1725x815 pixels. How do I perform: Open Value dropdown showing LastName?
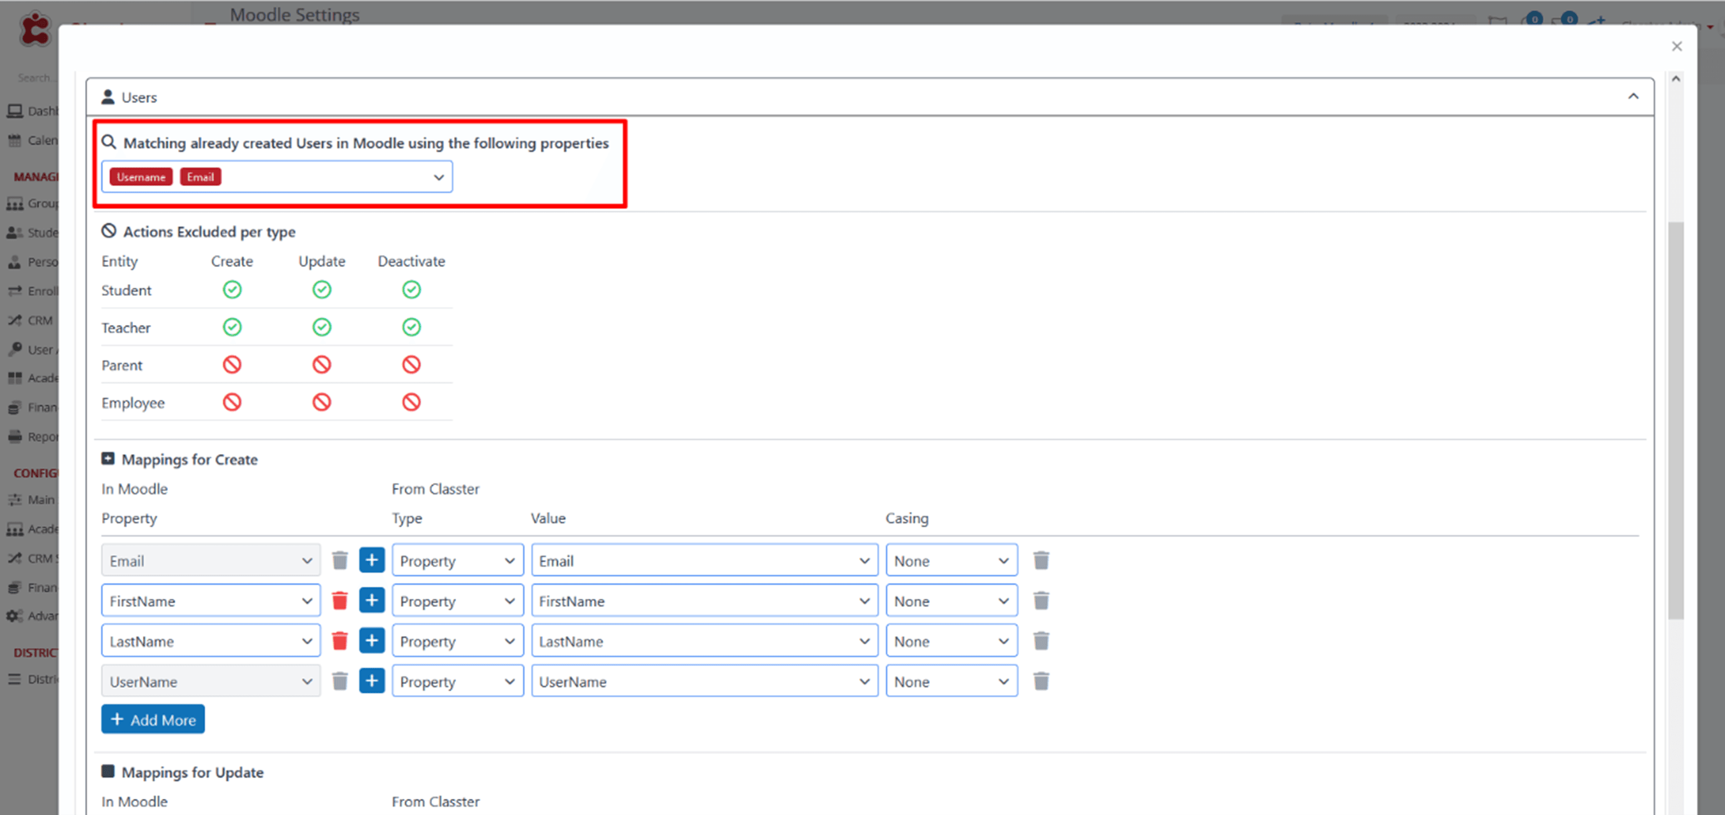pyautogui.click(x=704, y=641)
